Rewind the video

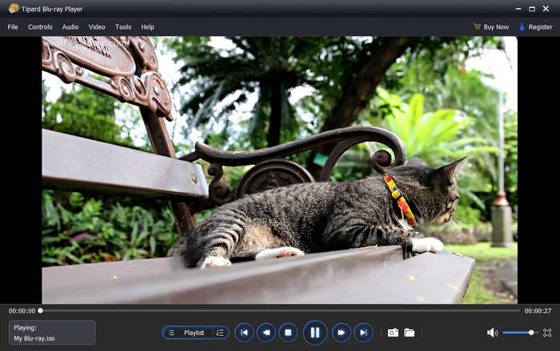tap(266, 332)
